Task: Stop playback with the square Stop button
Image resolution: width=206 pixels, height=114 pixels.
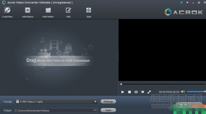Action: click(129, 92)
